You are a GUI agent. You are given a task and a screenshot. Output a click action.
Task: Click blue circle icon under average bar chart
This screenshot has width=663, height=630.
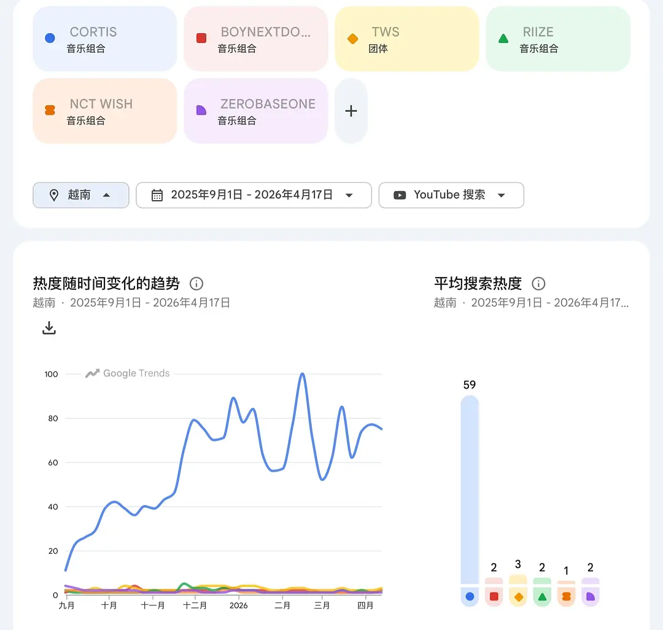pyautogui.click(x=470, y=597)
